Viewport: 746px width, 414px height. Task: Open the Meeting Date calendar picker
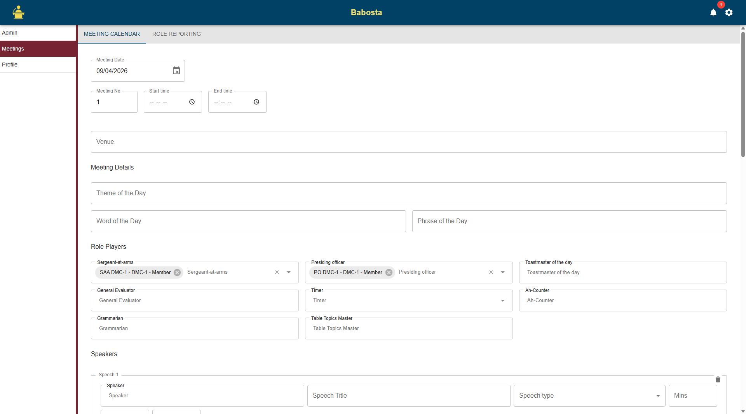tap(176, 71)
